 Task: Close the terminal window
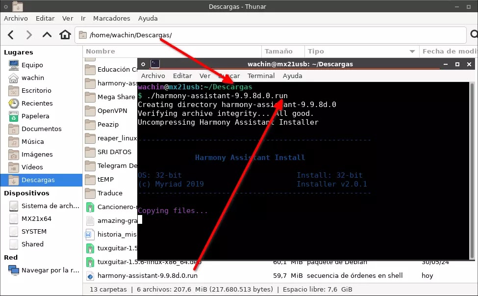(x=469, y=64)
